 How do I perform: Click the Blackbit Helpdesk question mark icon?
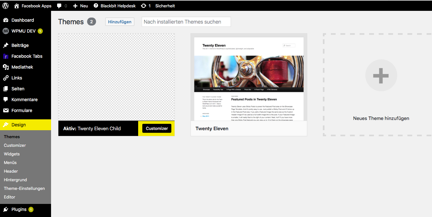coord(96,6)
